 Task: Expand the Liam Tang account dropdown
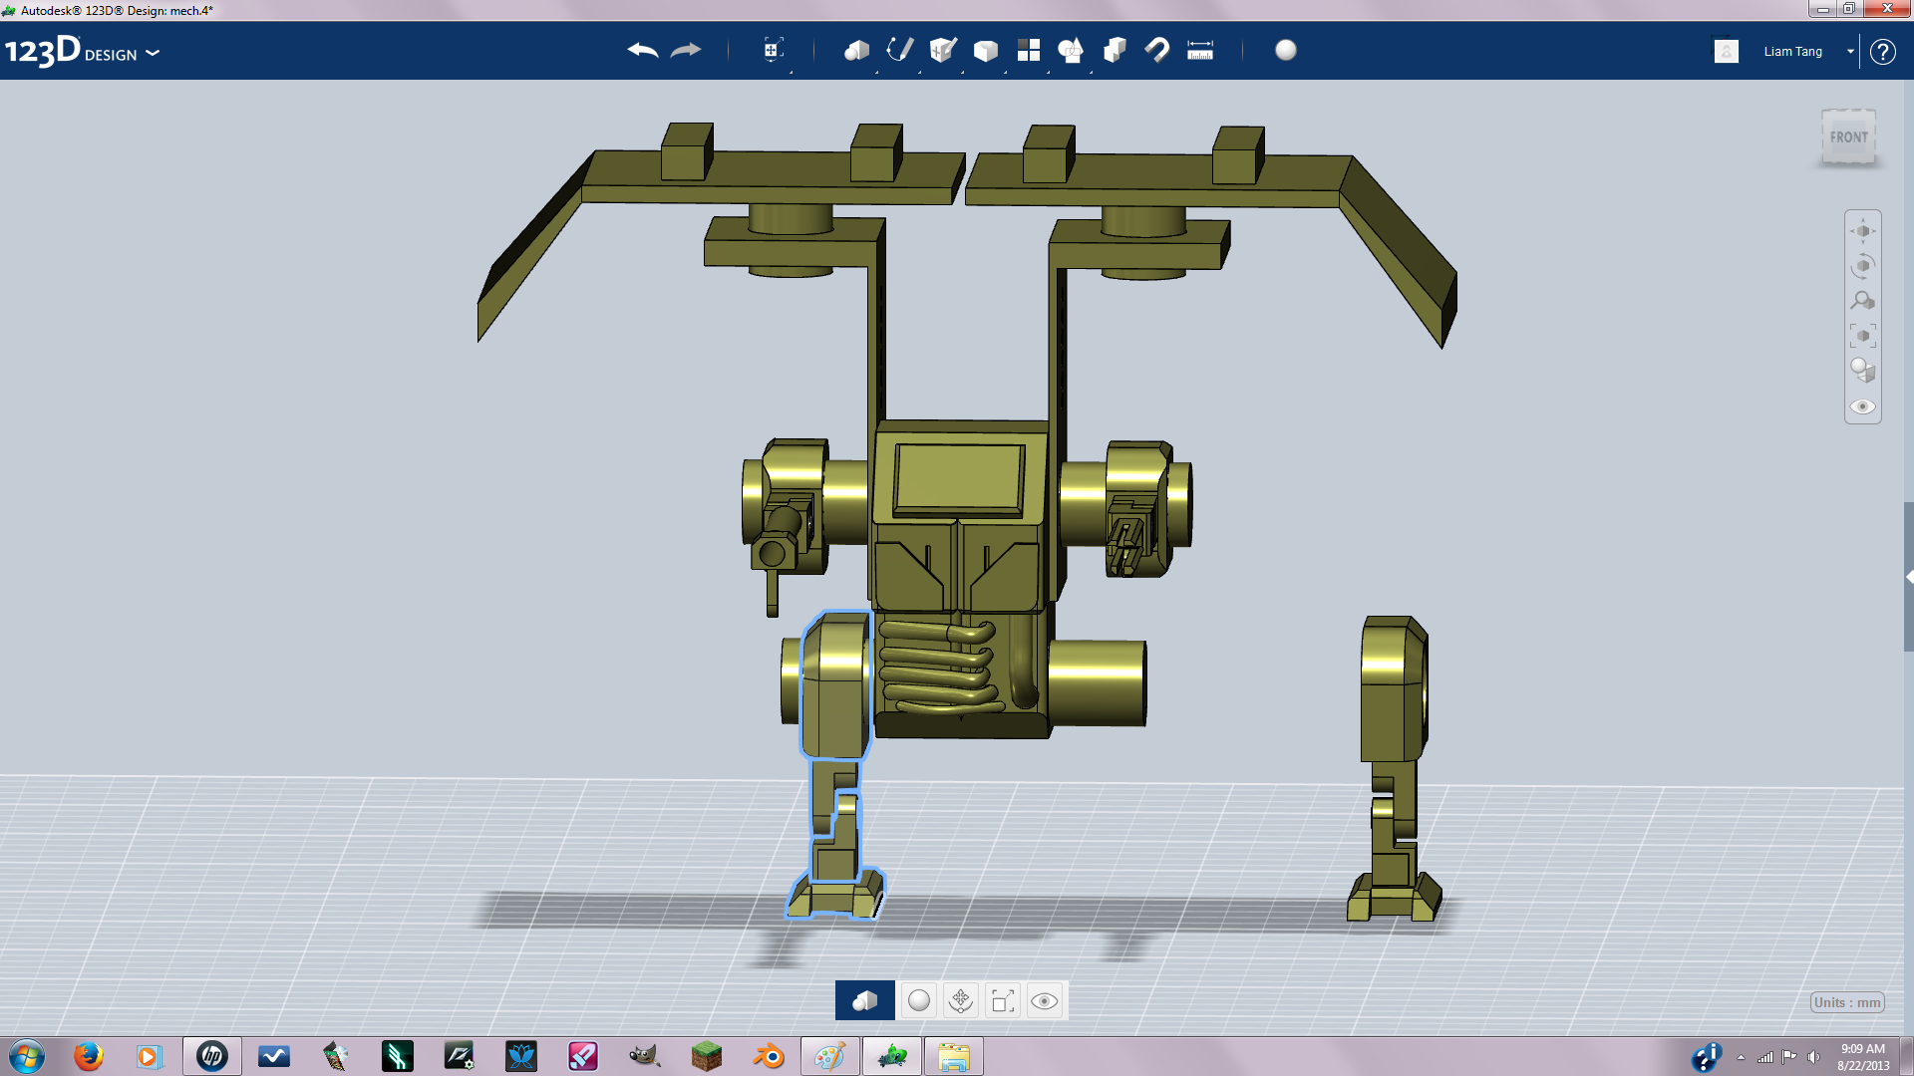pyautogui.click(x=1850, y=51)
